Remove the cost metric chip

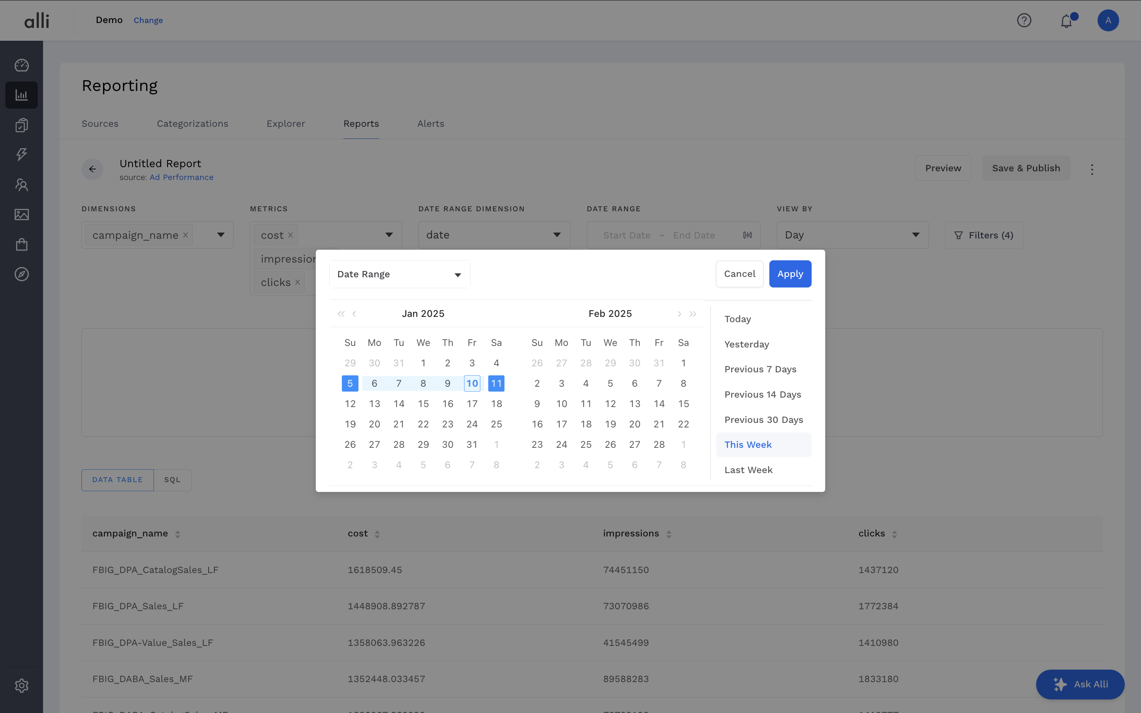pyautogui.click(x=291, y=235)
